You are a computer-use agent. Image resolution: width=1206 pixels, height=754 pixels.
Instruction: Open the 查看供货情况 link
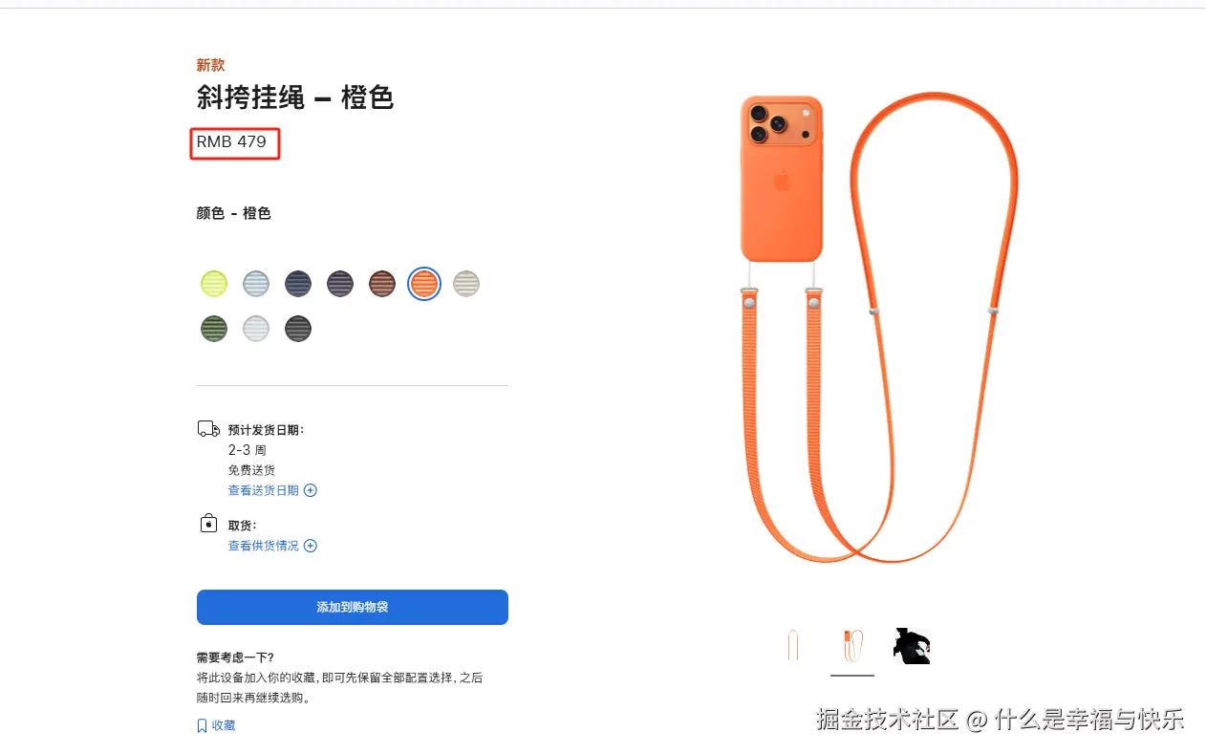pyautogui.click(x=263, y=546)
